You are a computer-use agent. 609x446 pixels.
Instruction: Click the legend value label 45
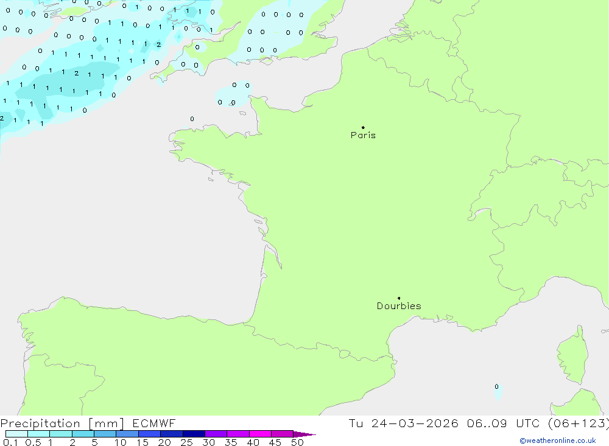click(x=275, y=442)
